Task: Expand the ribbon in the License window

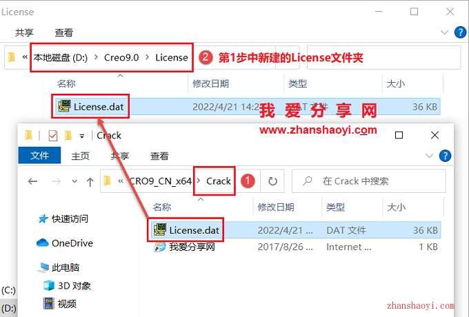Action: coord(444,32)
